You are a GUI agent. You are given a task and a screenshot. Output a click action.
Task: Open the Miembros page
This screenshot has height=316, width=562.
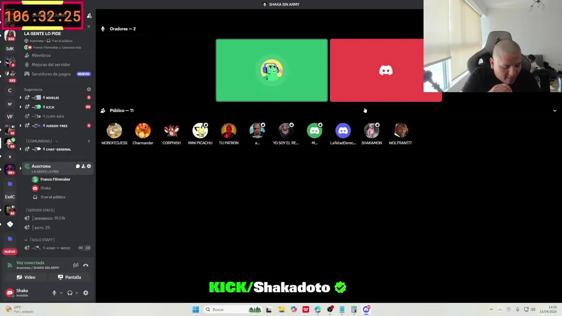coord(41,55)
